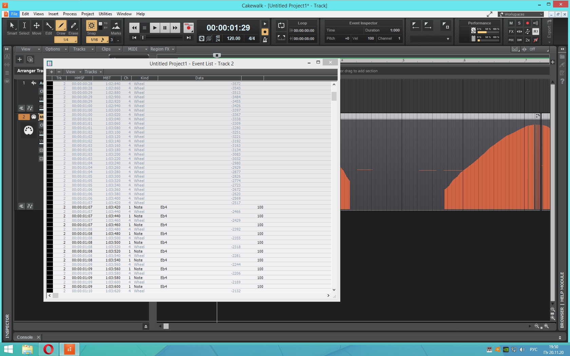Toggle Loop on/off in Loop module

click(x=281, y=26)
